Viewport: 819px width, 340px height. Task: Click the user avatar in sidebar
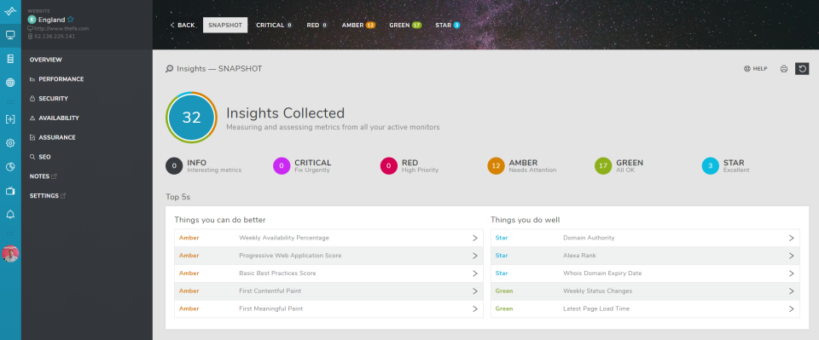click(x=10, y=254)
